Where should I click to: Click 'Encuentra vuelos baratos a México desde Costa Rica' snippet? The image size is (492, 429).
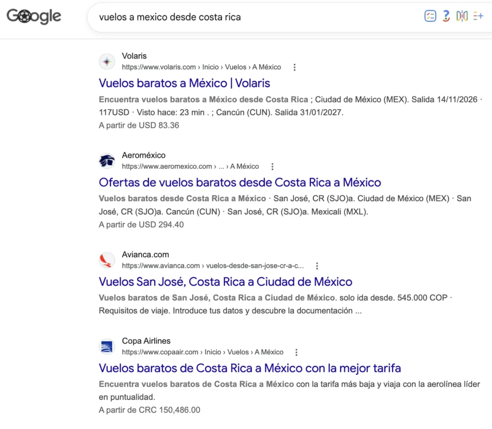[x=203, y=100]
